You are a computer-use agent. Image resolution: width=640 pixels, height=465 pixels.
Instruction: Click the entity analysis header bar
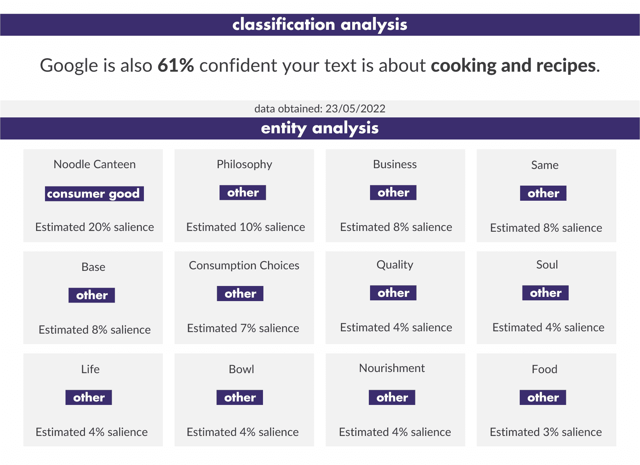pyautogui.click(x=320, y=128)
